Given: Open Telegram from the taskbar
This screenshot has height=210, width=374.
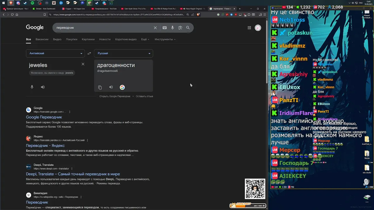Looking at the screenshot, I should pyautogui.click(x=104, y=3).
